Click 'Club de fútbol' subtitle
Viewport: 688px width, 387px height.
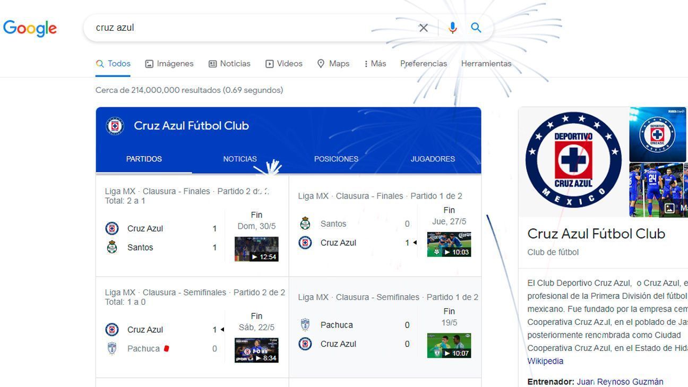(553, 252)
